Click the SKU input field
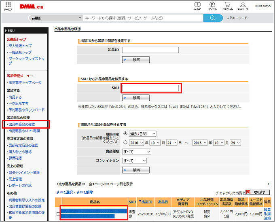Viewport: 275px width, 222px height. 150,88
